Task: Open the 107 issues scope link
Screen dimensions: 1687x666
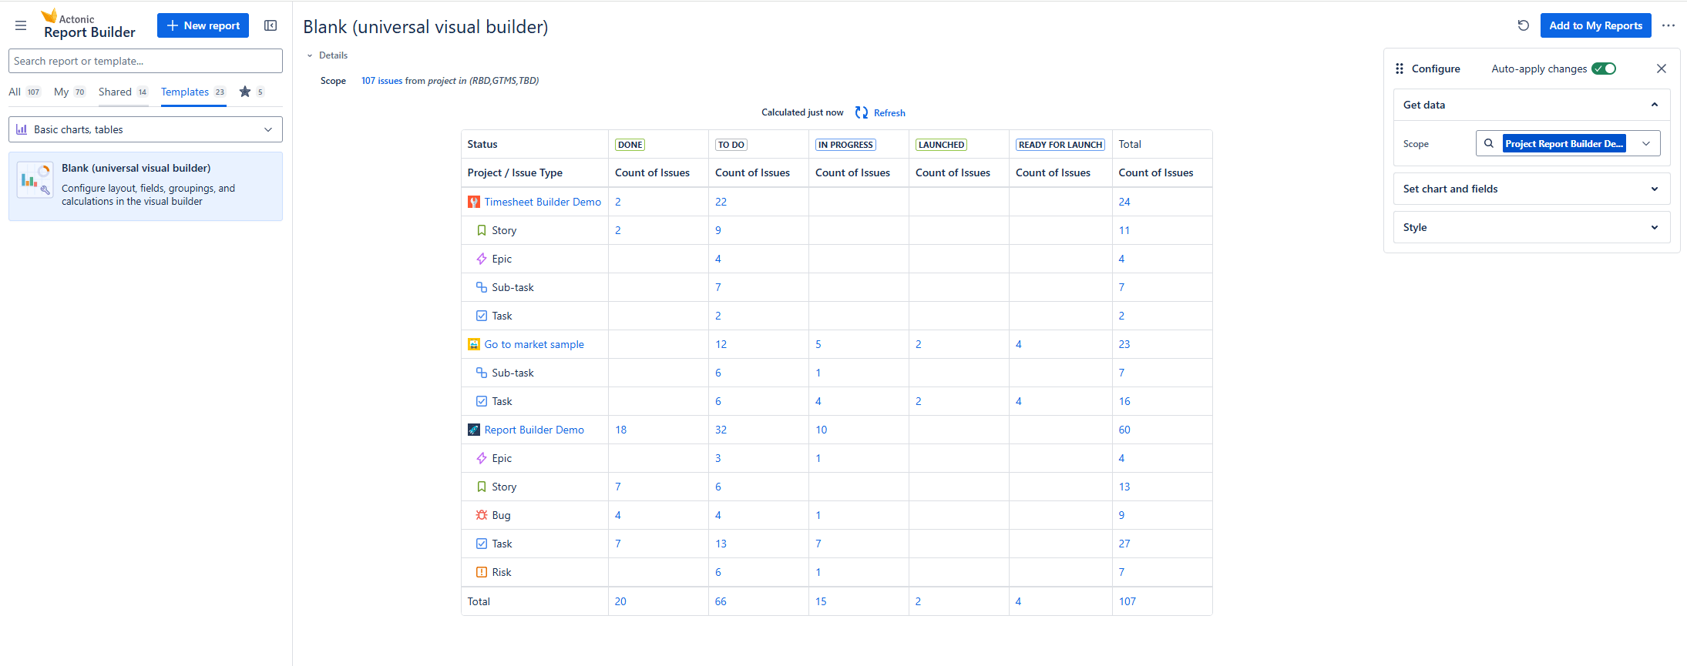Action: [x=381, y=81]
